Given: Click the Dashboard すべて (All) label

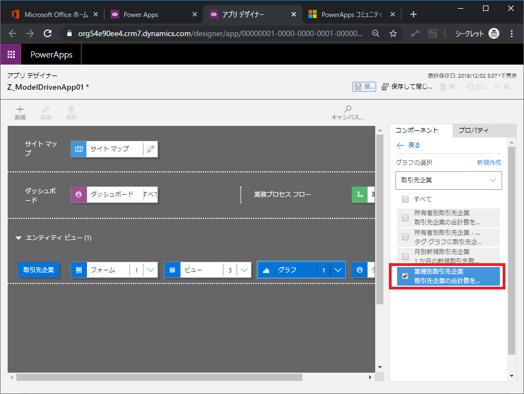Looking at the screenshot, I should tap(150, 194).
